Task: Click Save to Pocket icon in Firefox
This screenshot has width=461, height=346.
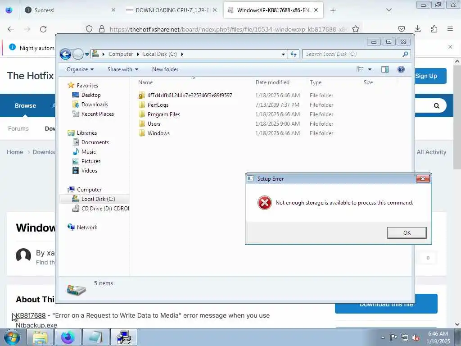Action: [x=401, y=29]
